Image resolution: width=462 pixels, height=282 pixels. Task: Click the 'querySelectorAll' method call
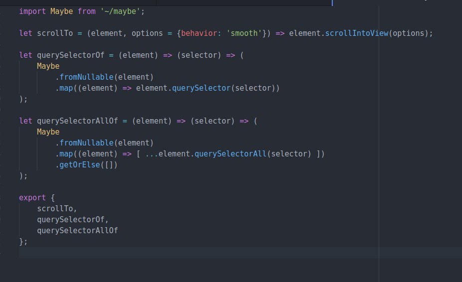point(231,154)
